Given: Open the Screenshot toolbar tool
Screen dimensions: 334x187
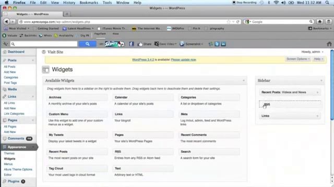Looking at the screenshot, I should (192, 44).
